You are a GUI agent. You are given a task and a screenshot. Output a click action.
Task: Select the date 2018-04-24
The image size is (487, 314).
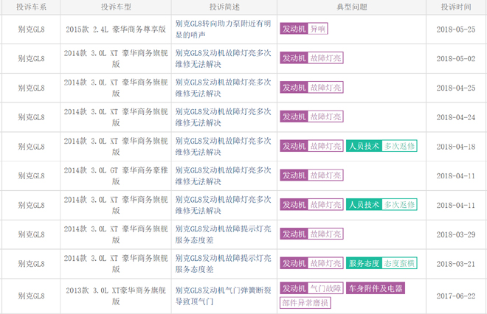click(x=456, y=117)
